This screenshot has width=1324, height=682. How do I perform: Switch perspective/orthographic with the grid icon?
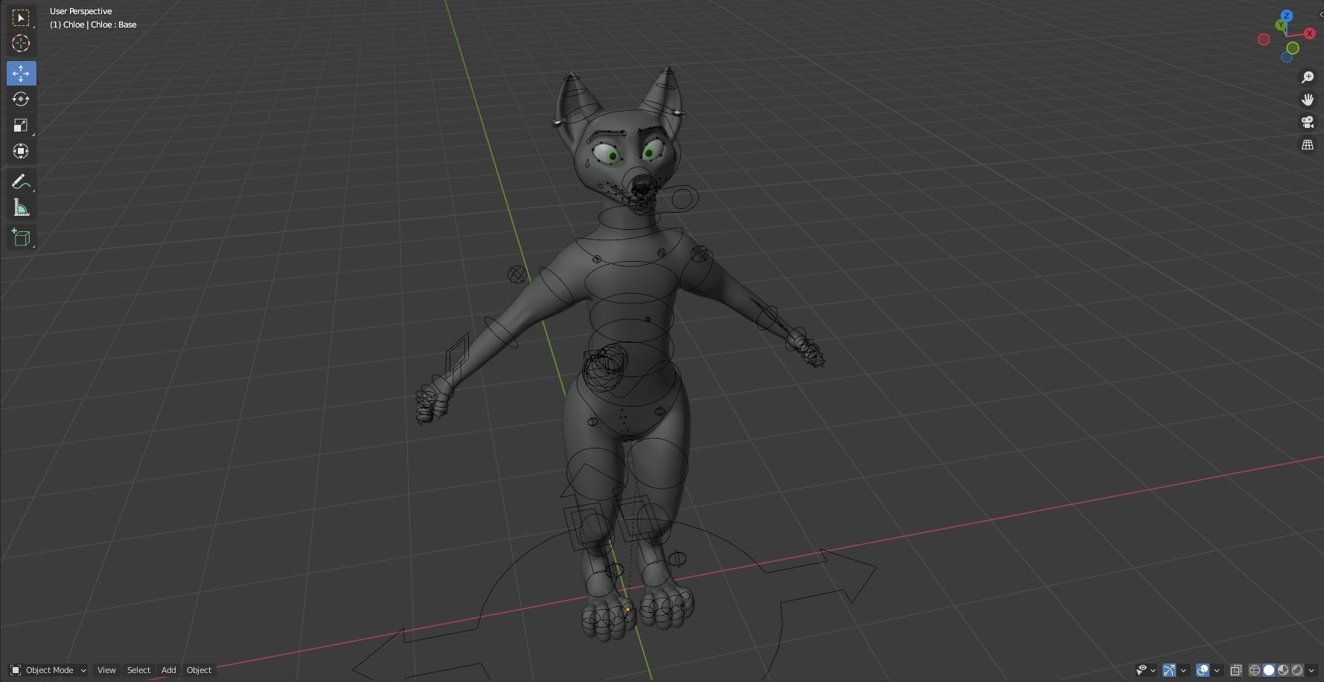coord(1308,145)
